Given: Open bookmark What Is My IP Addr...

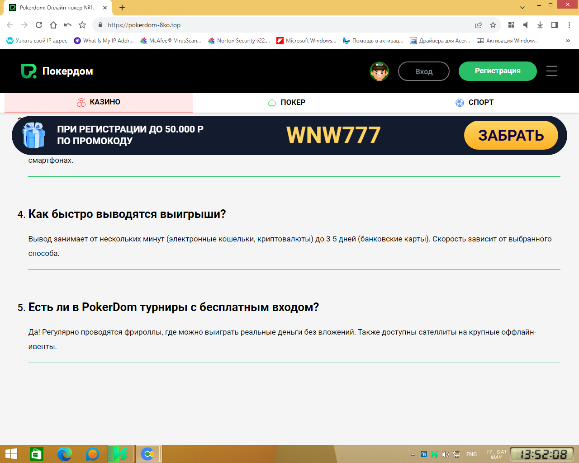Looking at the screenshot, I should [x=104, y=41].
